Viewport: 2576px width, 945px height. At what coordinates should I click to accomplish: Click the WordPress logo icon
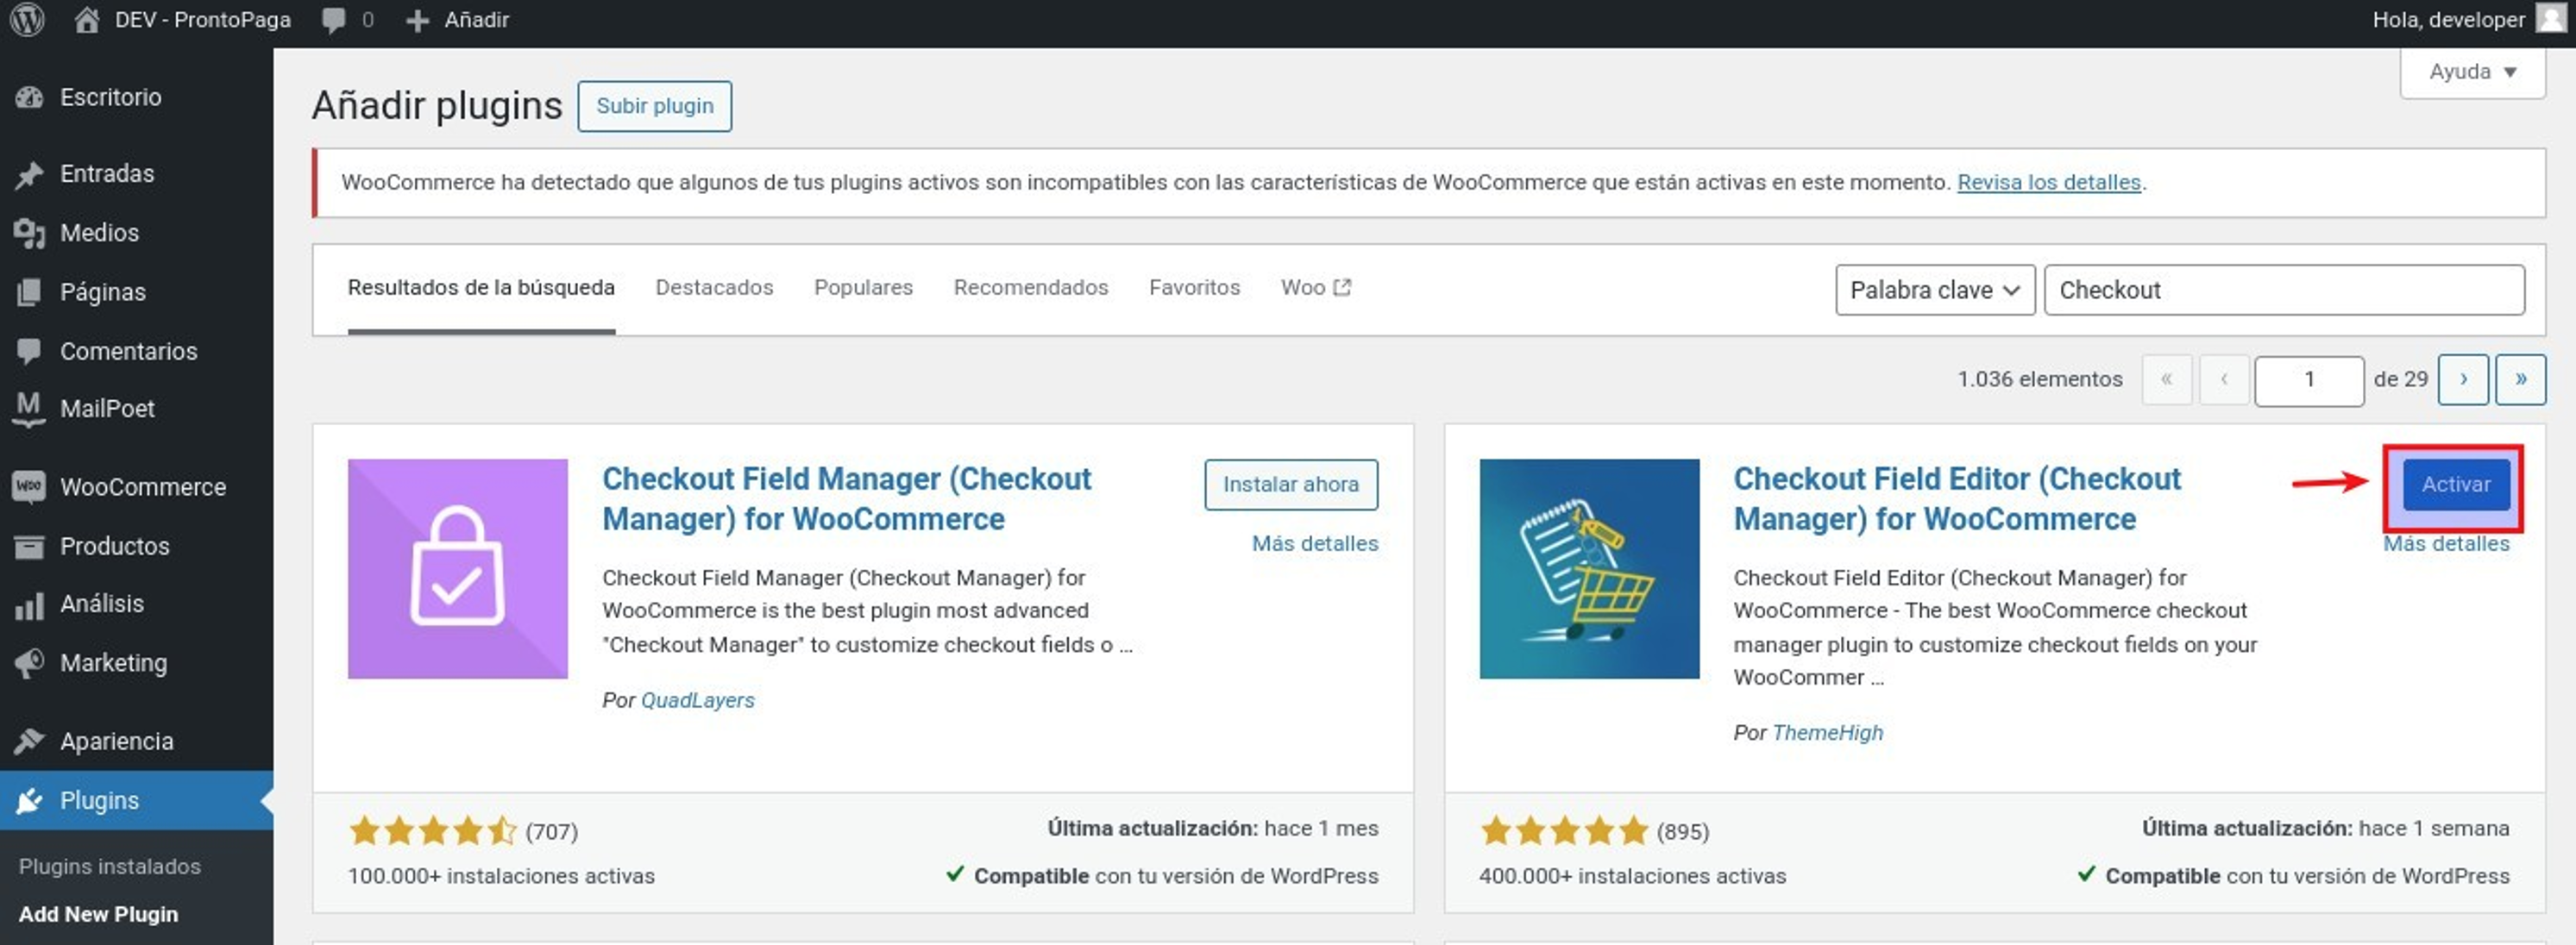pyautogui.click(x=27, y=20)
